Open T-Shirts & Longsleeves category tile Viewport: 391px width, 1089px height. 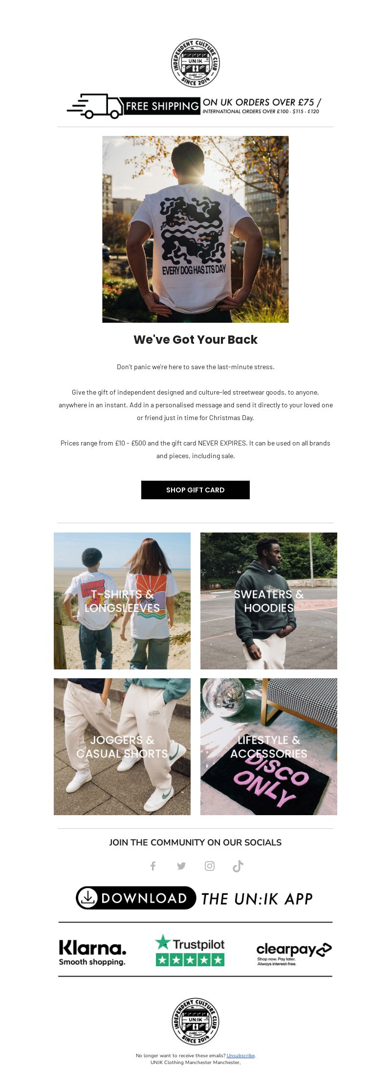click(x=122, y=601)
